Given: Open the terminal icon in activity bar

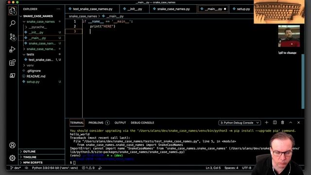Looking at the screenshot, I should [x=12, y=76].
